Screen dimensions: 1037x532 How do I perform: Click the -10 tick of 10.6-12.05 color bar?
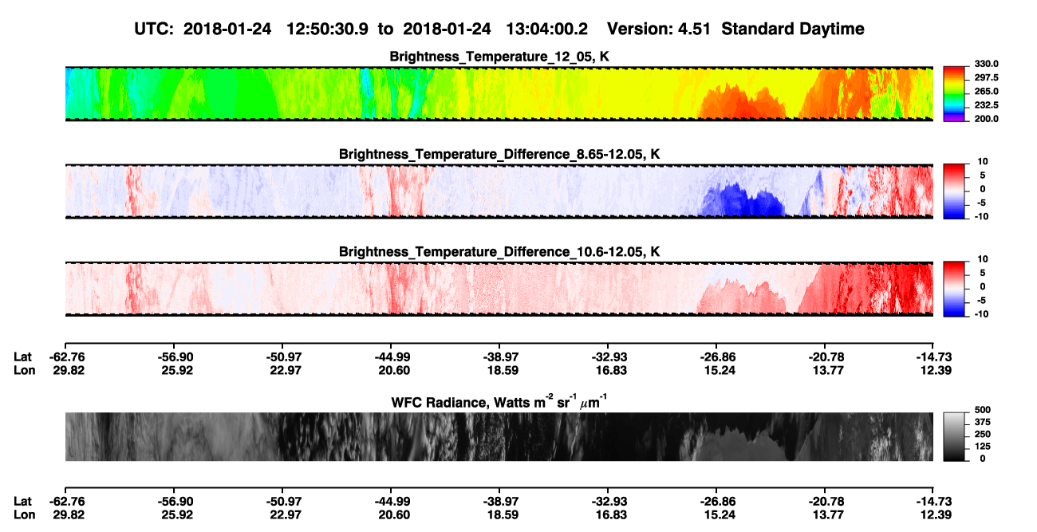pos(980,313)
